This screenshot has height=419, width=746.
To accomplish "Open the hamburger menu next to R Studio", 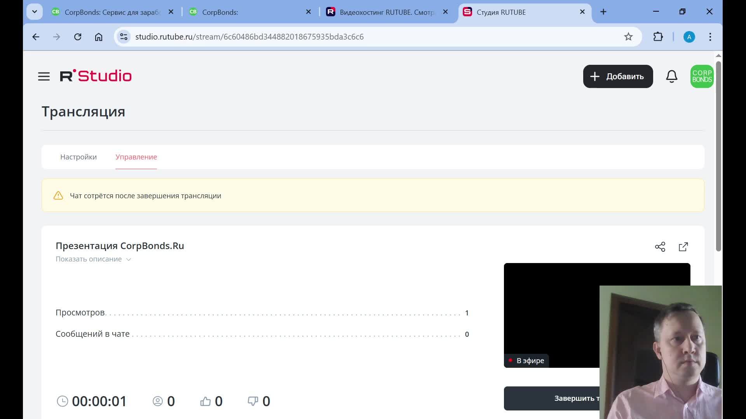I will point(44,76).
